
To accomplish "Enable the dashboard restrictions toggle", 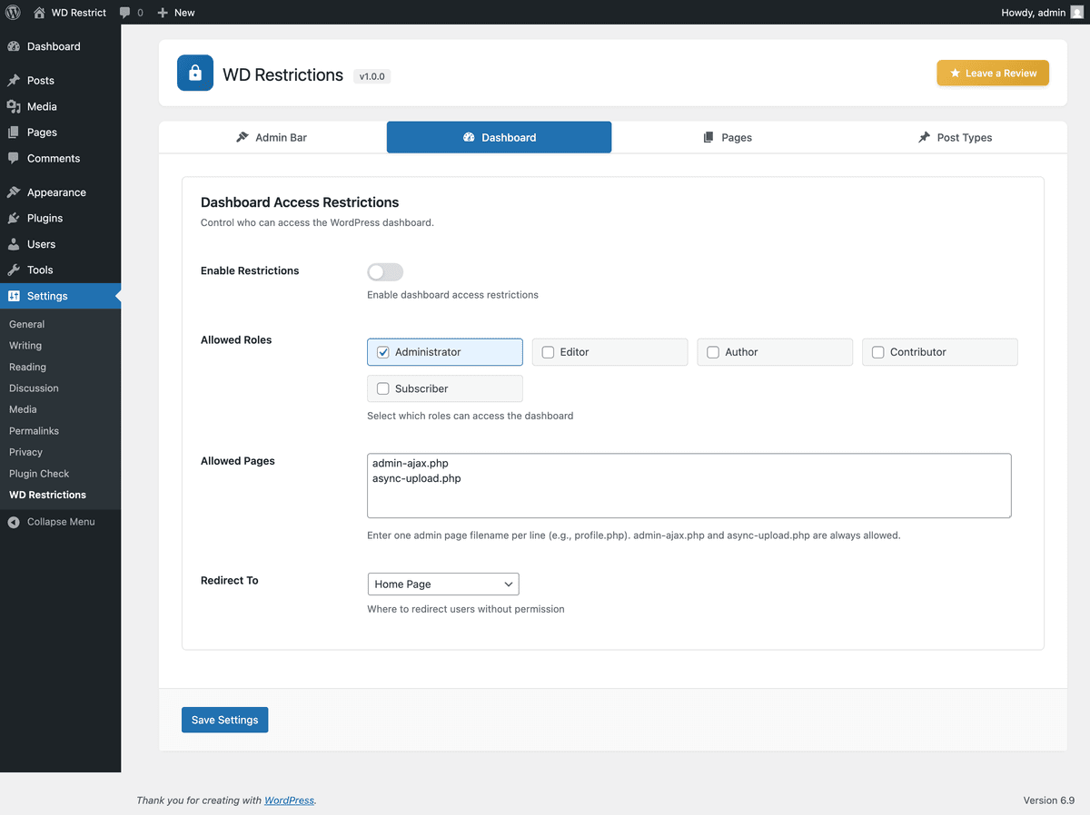I will tap(384, 271).
